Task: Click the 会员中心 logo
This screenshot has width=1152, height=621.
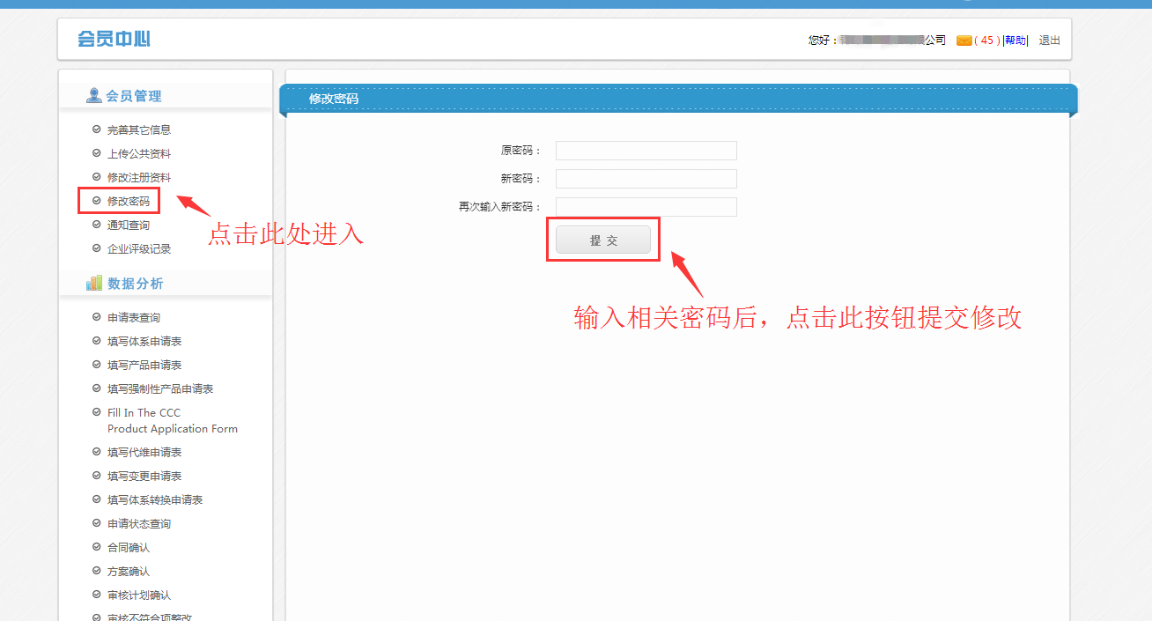Action: coord(114,40)
